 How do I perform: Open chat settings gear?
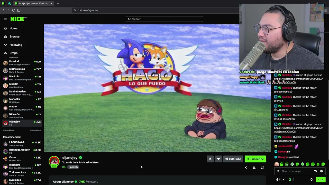pos(312,180)
